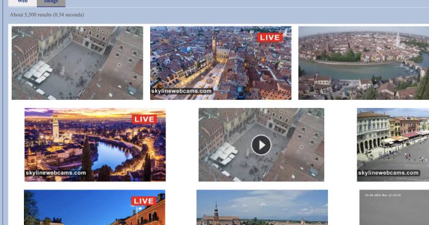Open the cloudy skyline with church spire thumbnail
Image resolution: width=429 pixels, height=225 pixels.
262,207
